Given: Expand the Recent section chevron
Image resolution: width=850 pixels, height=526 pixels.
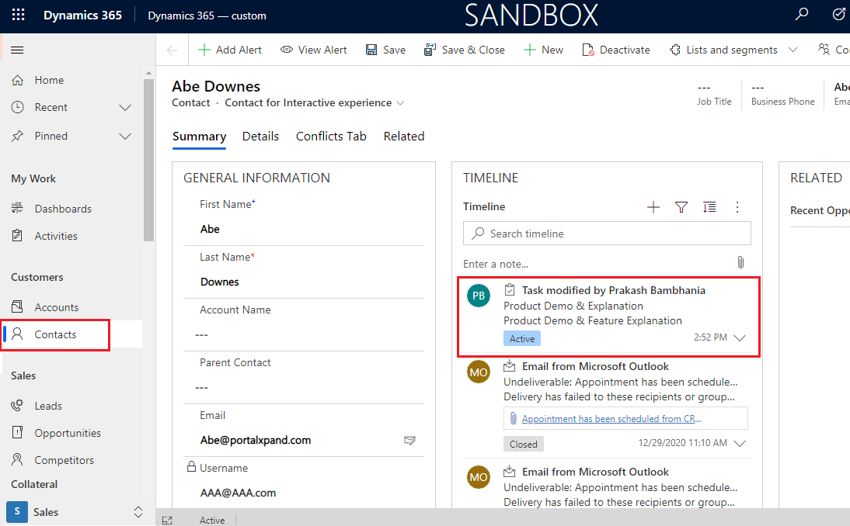Looking at the screenshot, I should 125,108.
